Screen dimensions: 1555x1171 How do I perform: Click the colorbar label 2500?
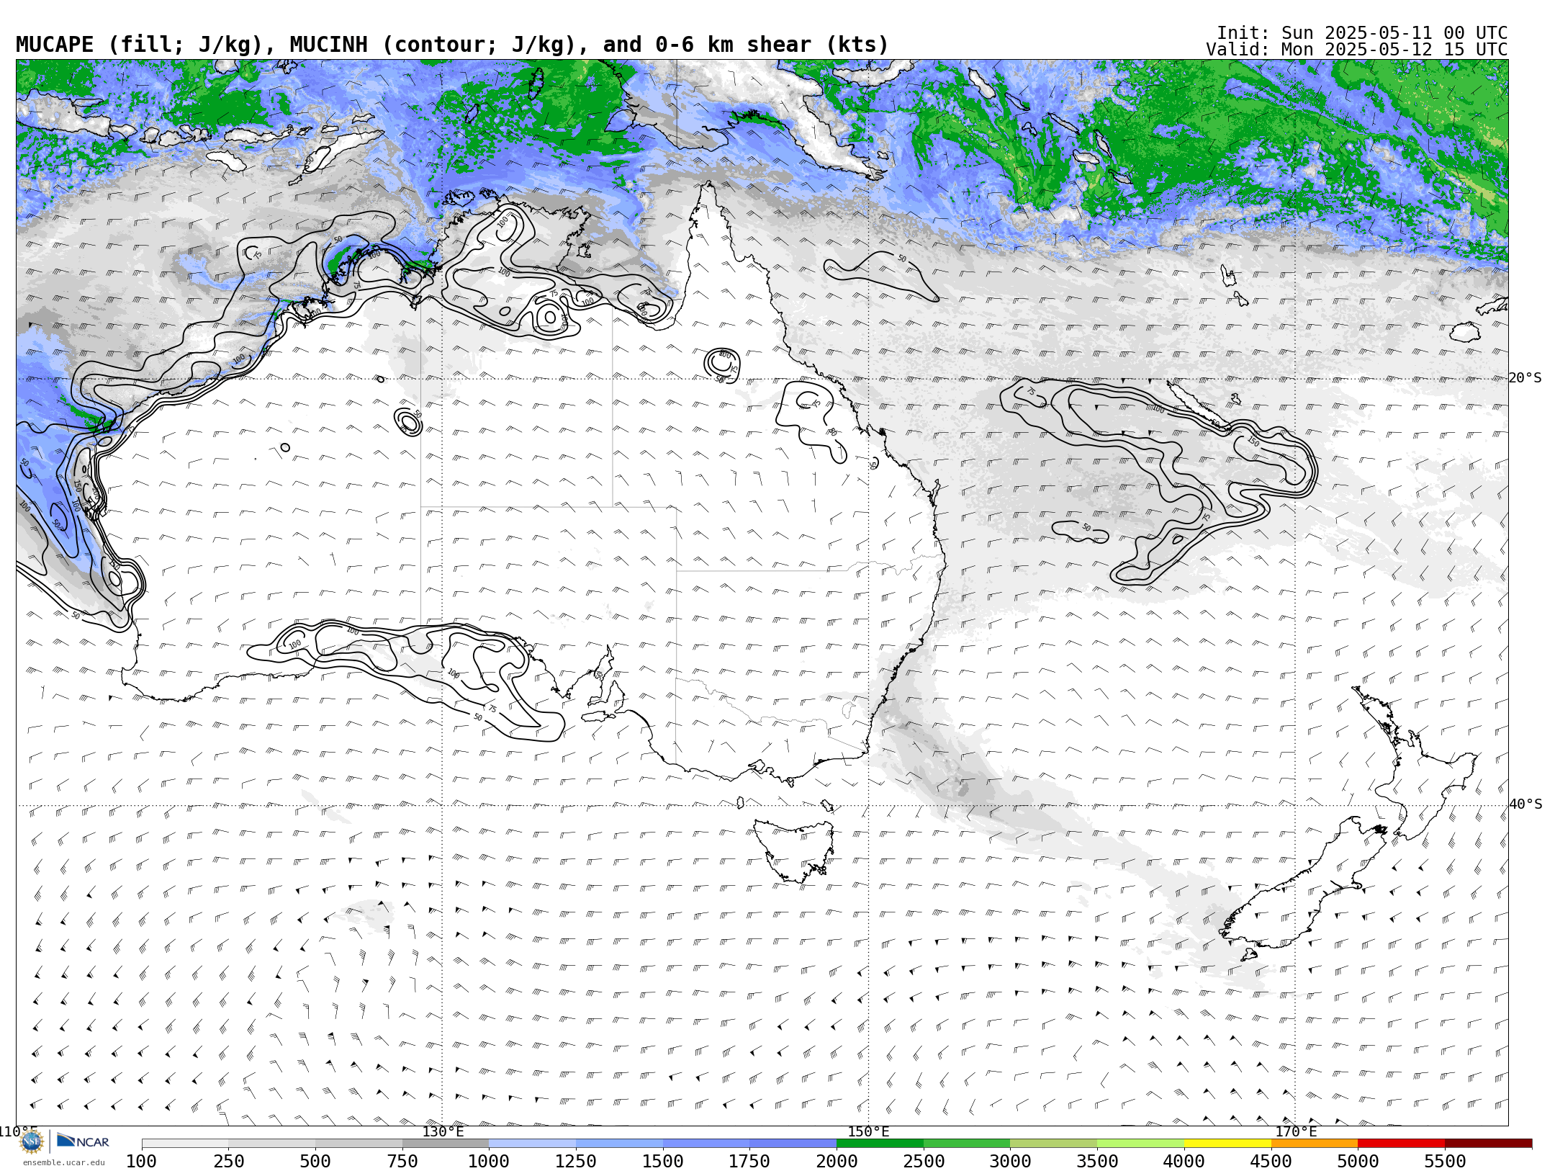click(924, 1162)
